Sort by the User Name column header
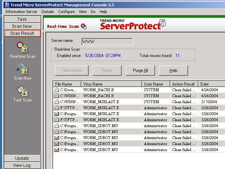 [156, 84]
